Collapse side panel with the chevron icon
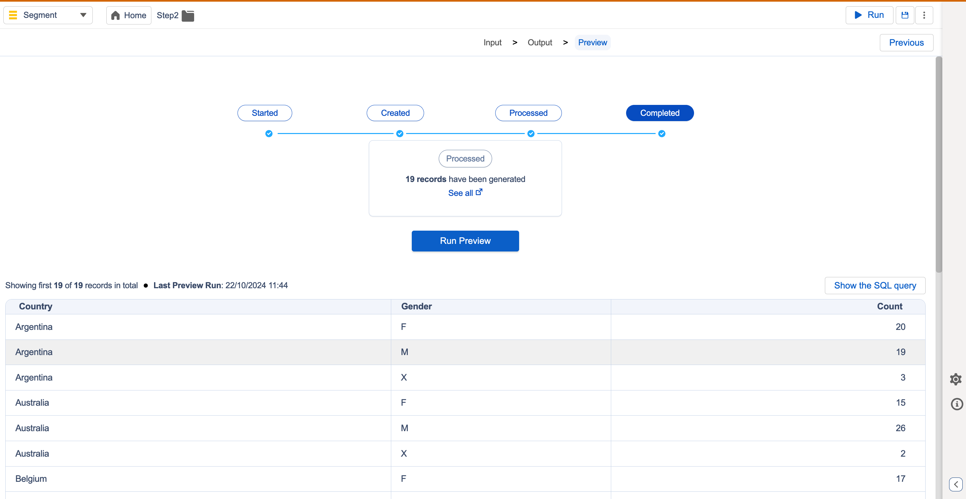Screen dimensions: 966x499 (x=955, y=484)
